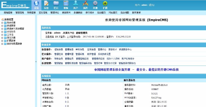Click 管理会员 quick menu link
This screenshot has width=206, height=107.
click(69, 59)
